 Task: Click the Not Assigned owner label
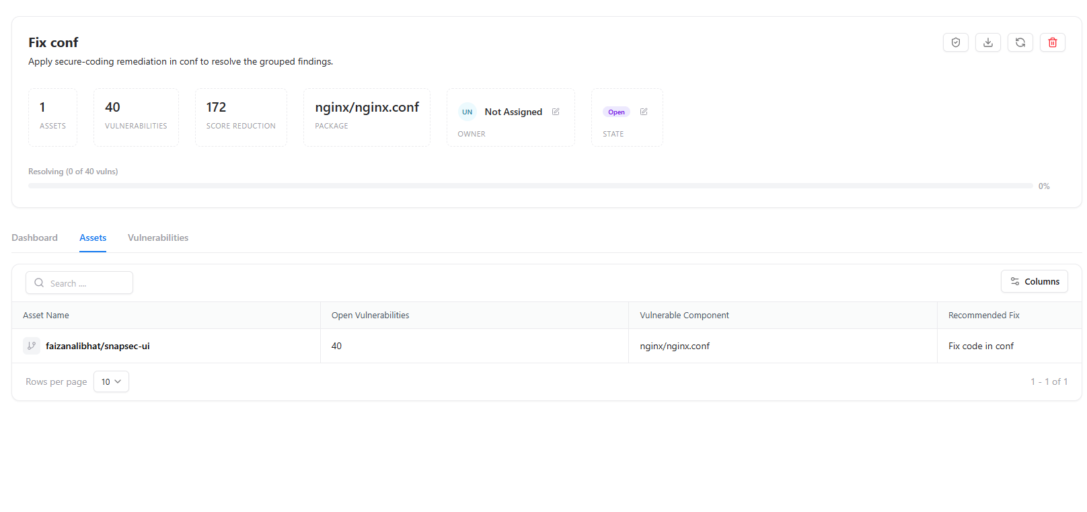pos(513,112)
